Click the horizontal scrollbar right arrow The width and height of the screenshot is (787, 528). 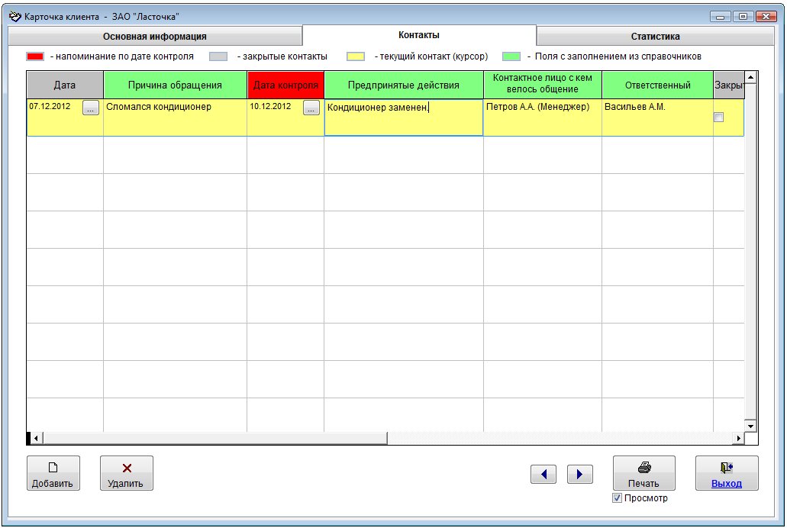pos(738,438)
